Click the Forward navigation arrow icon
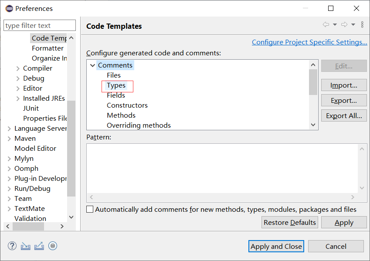Screen dimensions: 370x261 tap(344, 25)
